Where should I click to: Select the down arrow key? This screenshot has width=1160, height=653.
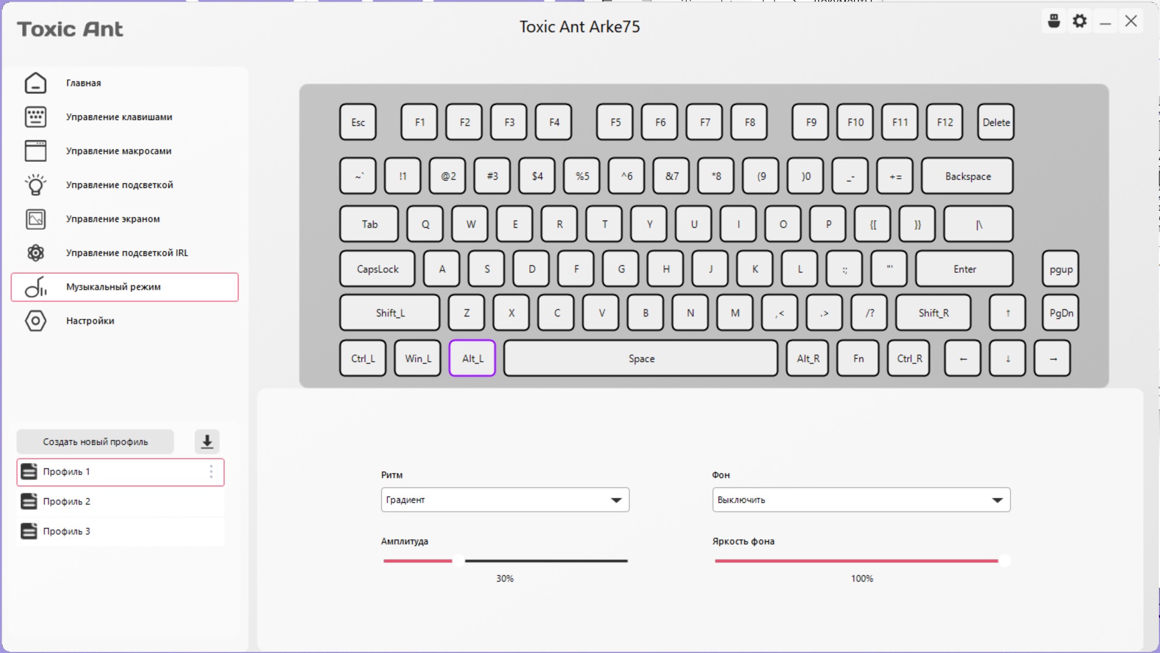click(x=1008, y=359)
